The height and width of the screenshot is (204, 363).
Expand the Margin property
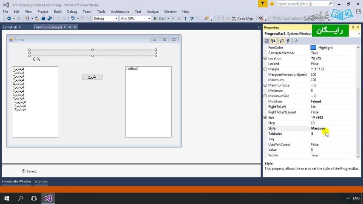tap(265, 69)
